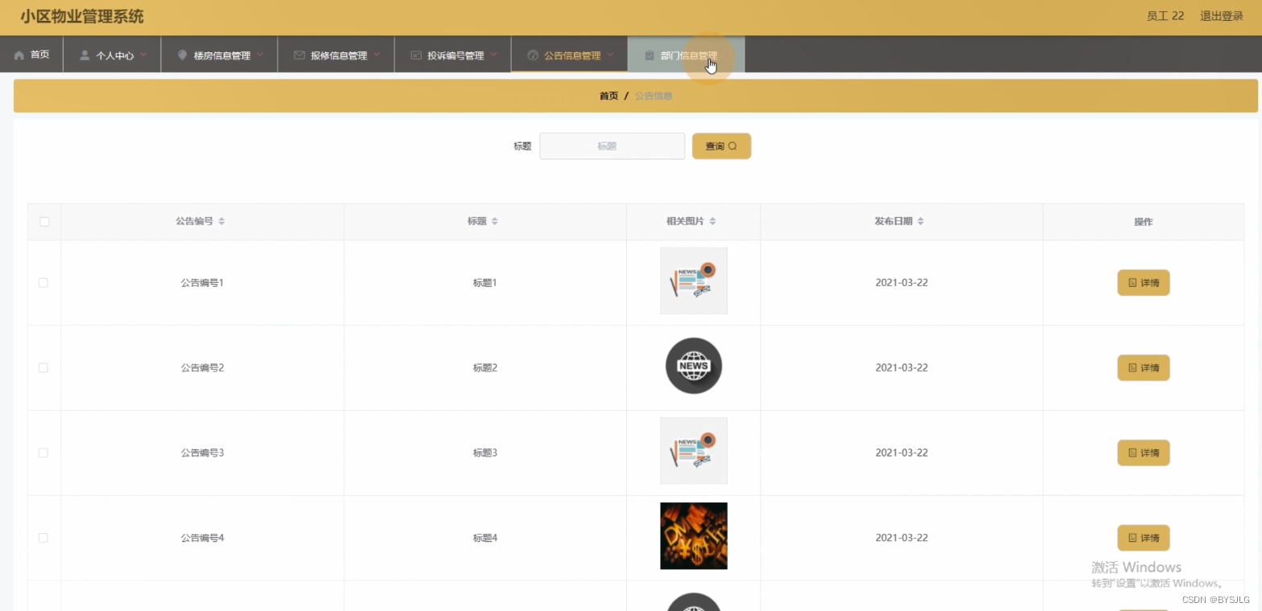Check the row checkbox for 公告编号4
The height and width of the screenshot is (611, 1262).
coord(43,538)
